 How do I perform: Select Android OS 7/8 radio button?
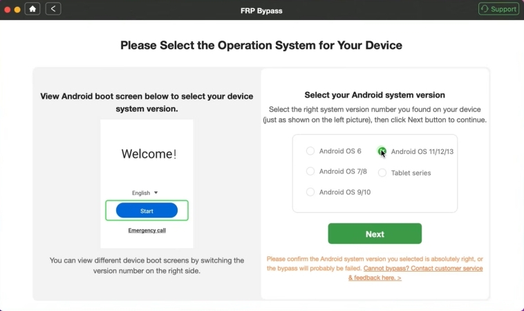tap(310, 171)
